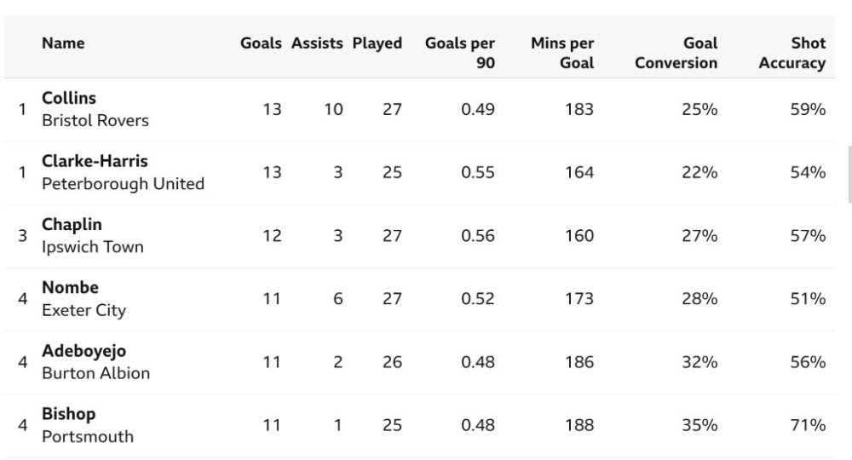Screen dimensions: 852x460
Task: Click the Assists column header
Action: 317,43
